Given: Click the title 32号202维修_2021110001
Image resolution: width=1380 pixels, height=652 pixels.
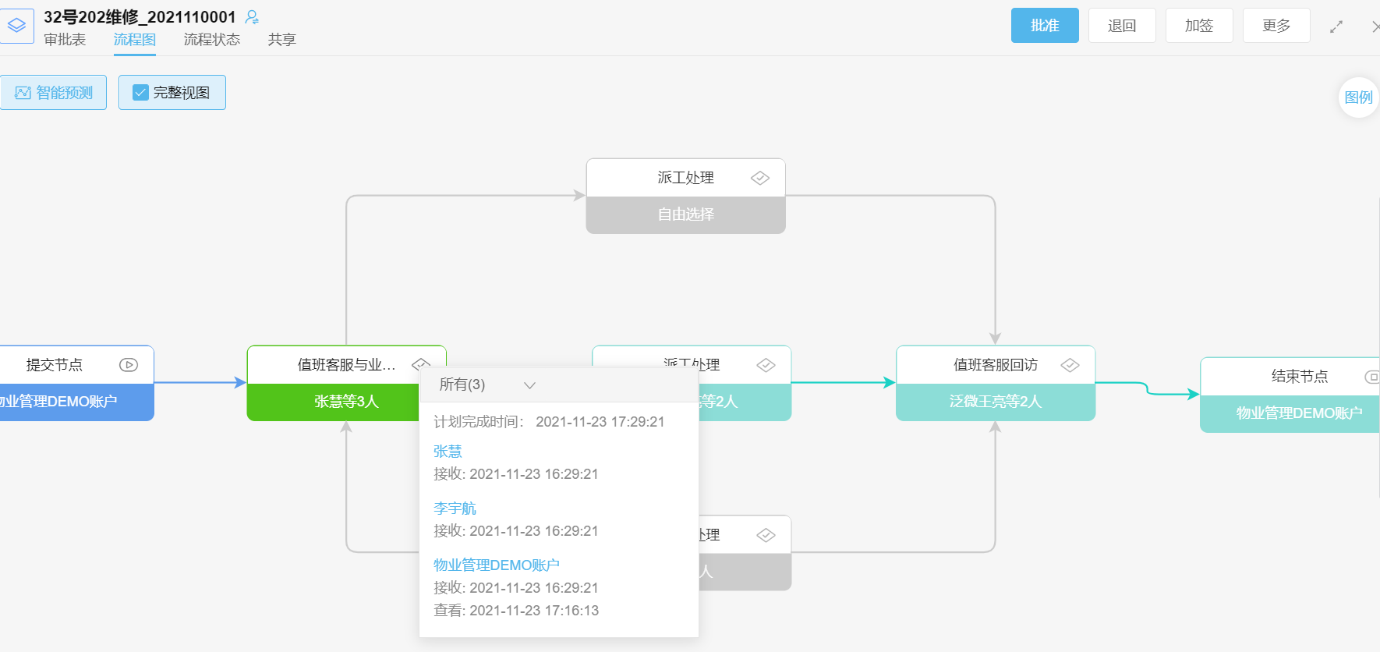Looking at the screenshot, I should (140, 17).
